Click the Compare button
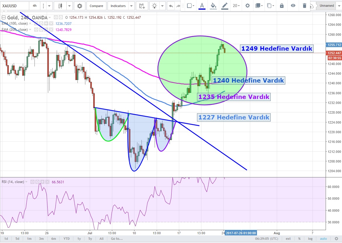 click(96, 6)
